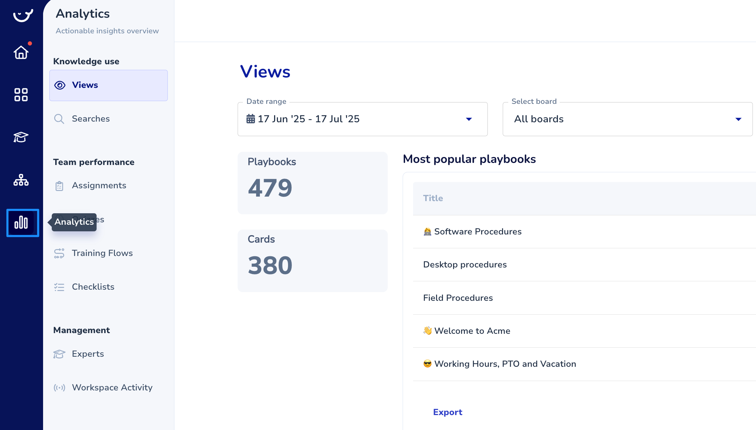Expand the Date range dropdown arrow
This screenshot has height=430, width=756.
point(469,119)
